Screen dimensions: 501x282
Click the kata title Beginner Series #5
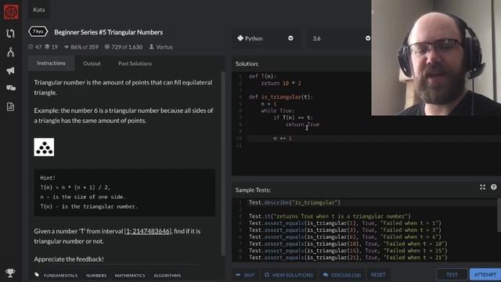click(x=108, y=32)
